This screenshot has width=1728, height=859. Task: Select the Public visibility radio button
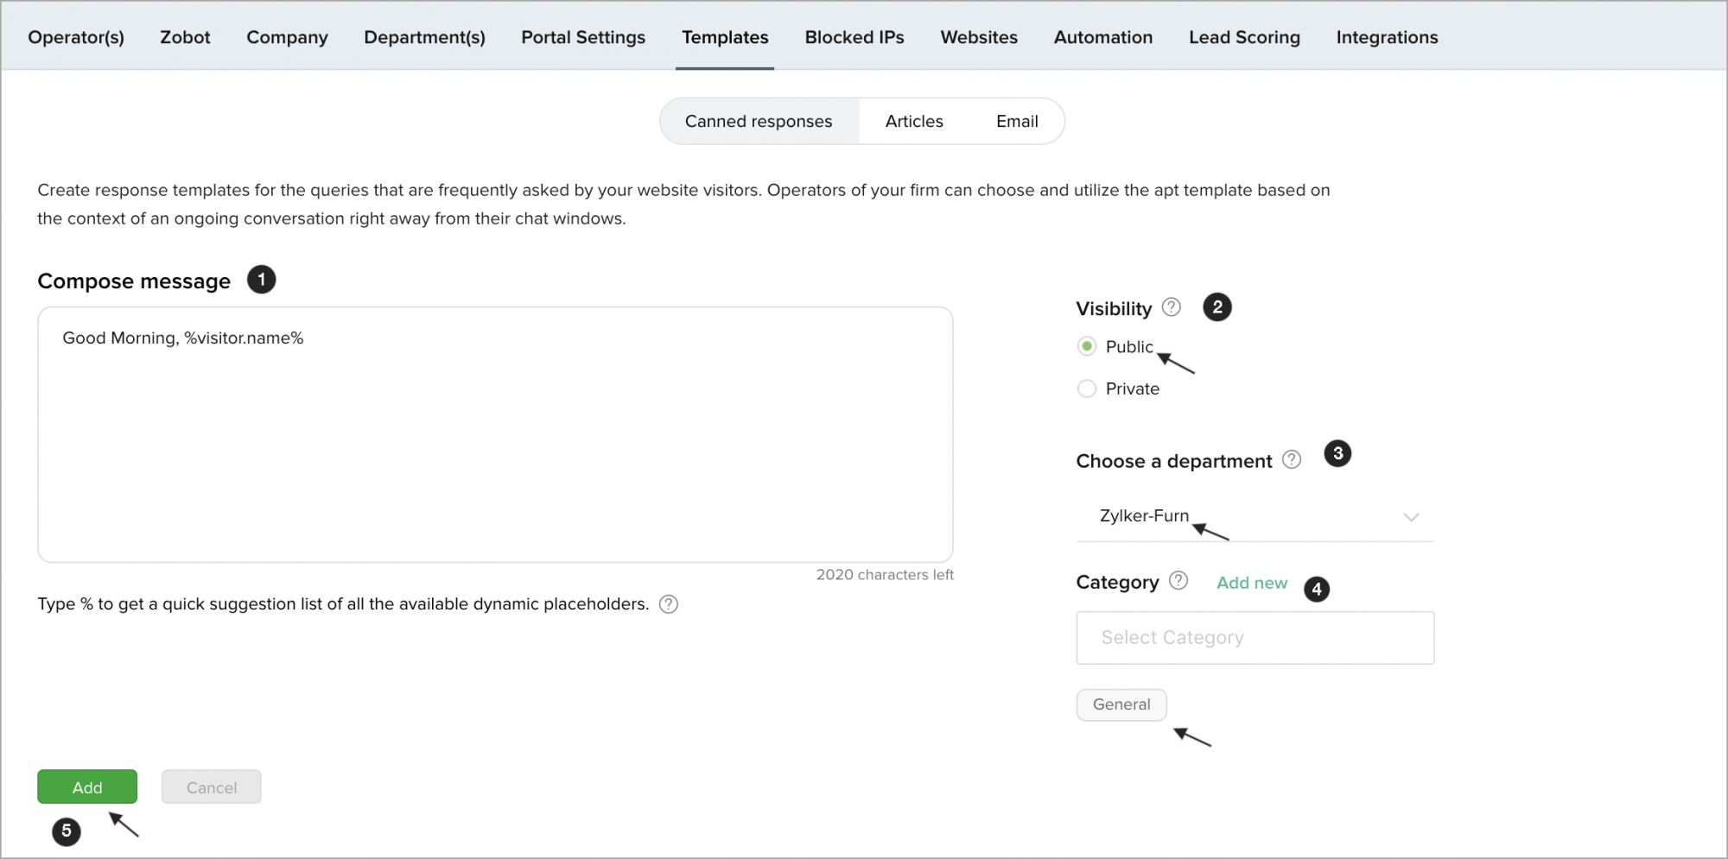[x=1087, y=347]
